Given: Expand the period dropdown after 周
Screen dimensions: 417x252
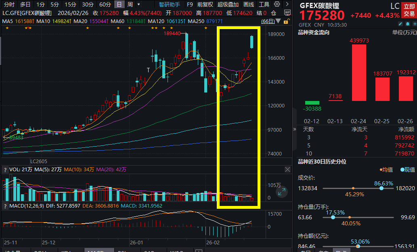Looking at the screenshot, I should (x=139, y=4).
